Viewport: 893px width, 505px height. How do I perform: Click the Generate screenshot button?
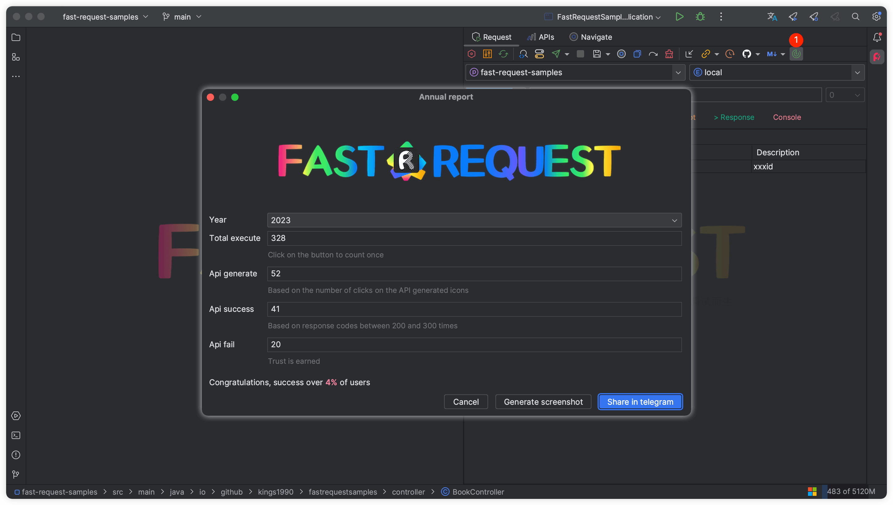[x=543, y=402]
